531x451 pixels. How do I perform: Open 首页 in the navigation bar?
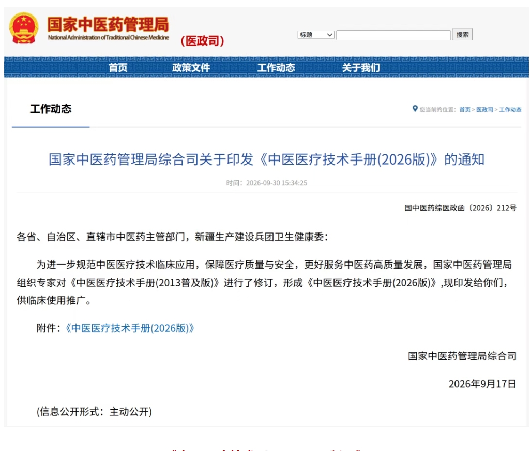point(118,67)
